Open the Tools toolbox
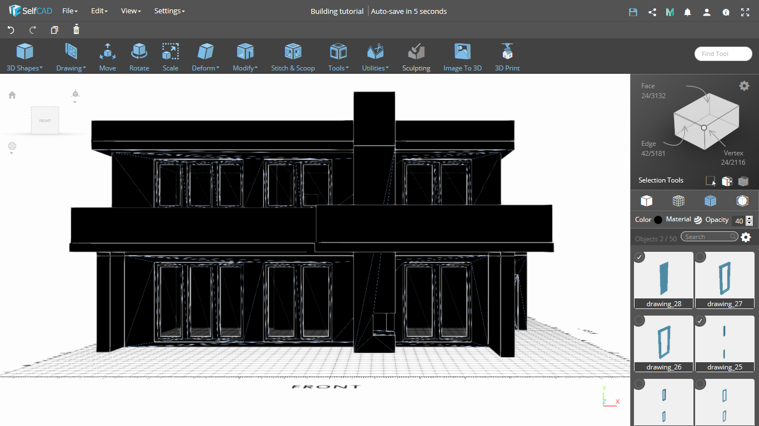This screenshot has width=759, height=426. (338, 57)
